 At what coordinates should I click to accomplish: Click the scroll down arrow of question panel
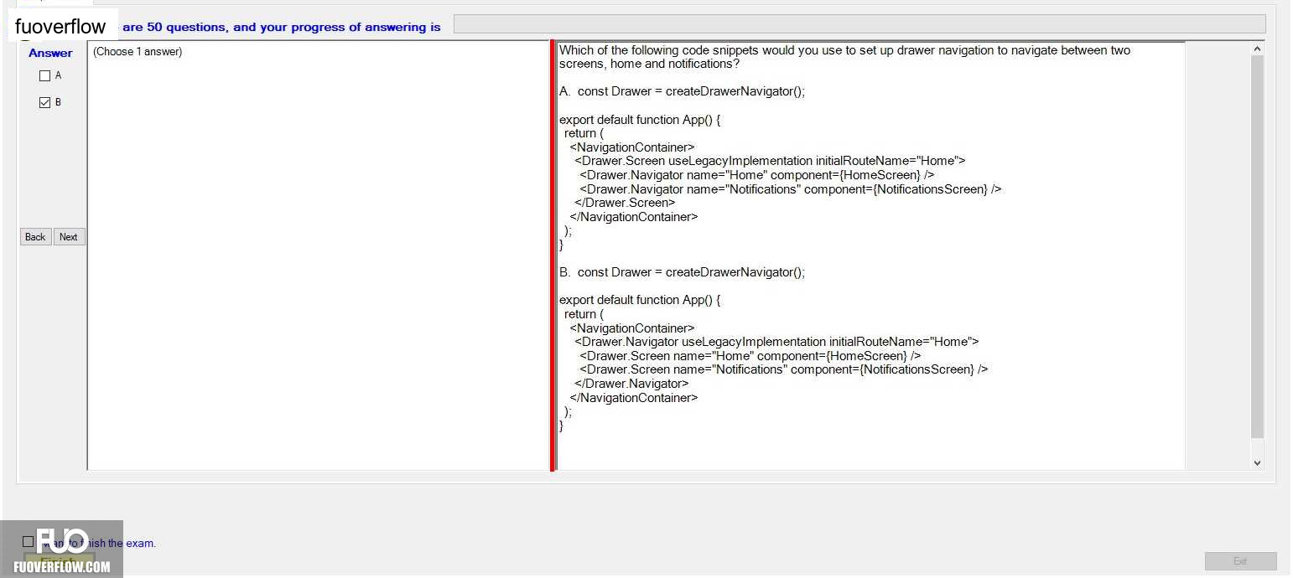point(1256,462)
